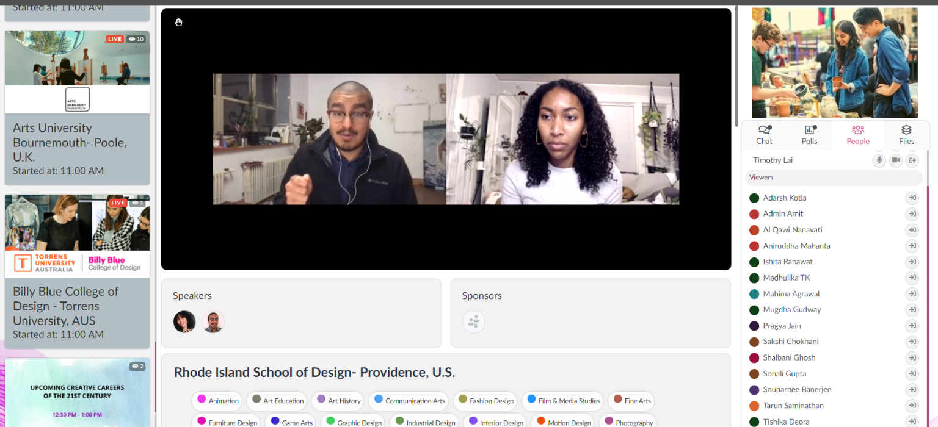Open the Billy Blue College of Design thumbnail
The image size is (938, 427).
[x=77, y=236]
